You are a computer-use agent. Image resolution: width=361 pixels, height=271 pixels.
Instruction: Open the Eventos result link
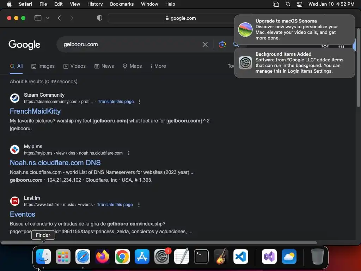pos(23,214)
